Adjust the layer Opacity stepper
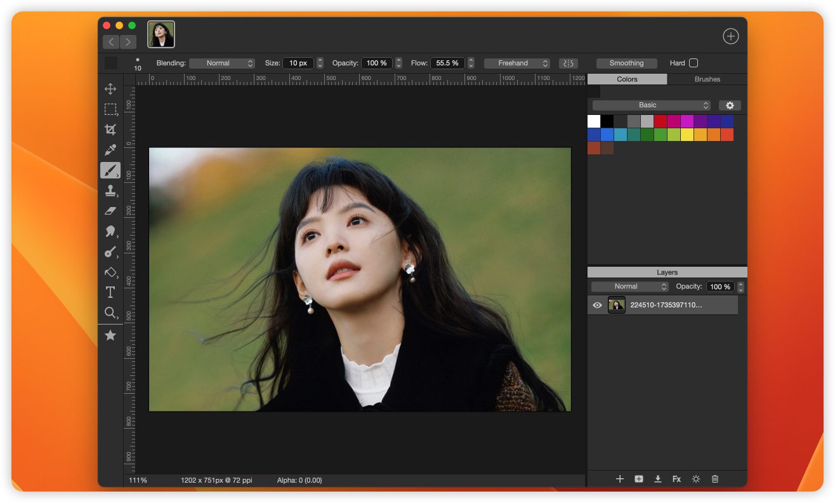 pyautogui.click(x=740, y=286)
